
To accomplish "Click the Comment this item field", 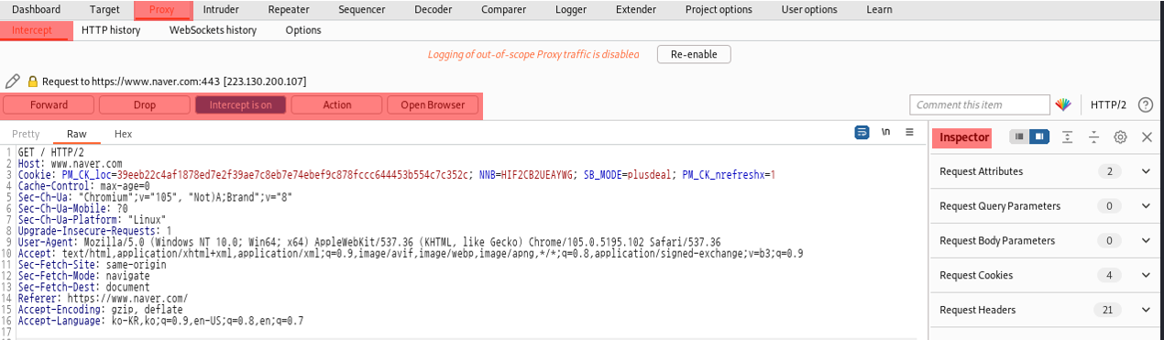I will click(x=980, y=104).
